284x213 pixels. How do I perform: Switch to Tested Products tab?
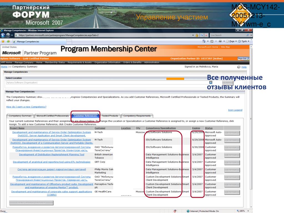pyautogui.click(x=110, y=116)
